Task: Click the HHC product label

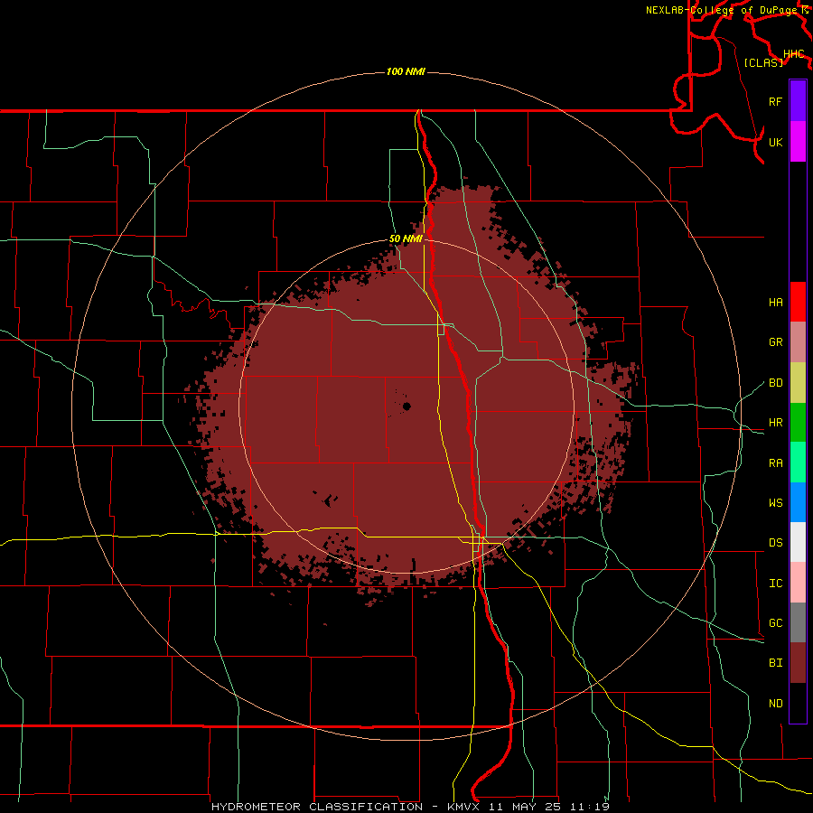Action: [793, 54]
